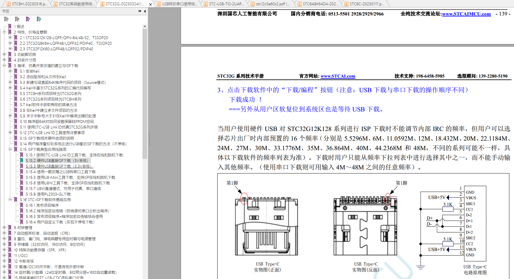
Task: Click bookmark icon of 5.15.8 使用PL2303-GL下载
Action: click(22, 194)
